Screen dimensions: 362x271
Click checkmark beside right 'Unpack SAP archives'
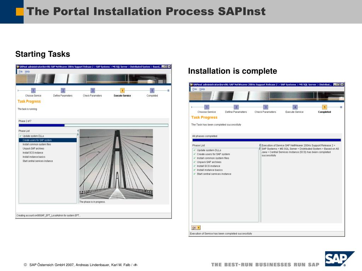pyautogui.click(x=194, y=162)
